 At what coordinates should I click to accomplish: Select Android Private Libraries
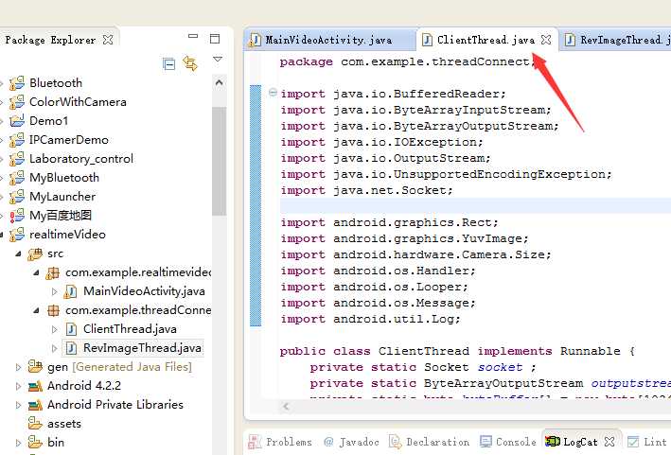[115, 405]
